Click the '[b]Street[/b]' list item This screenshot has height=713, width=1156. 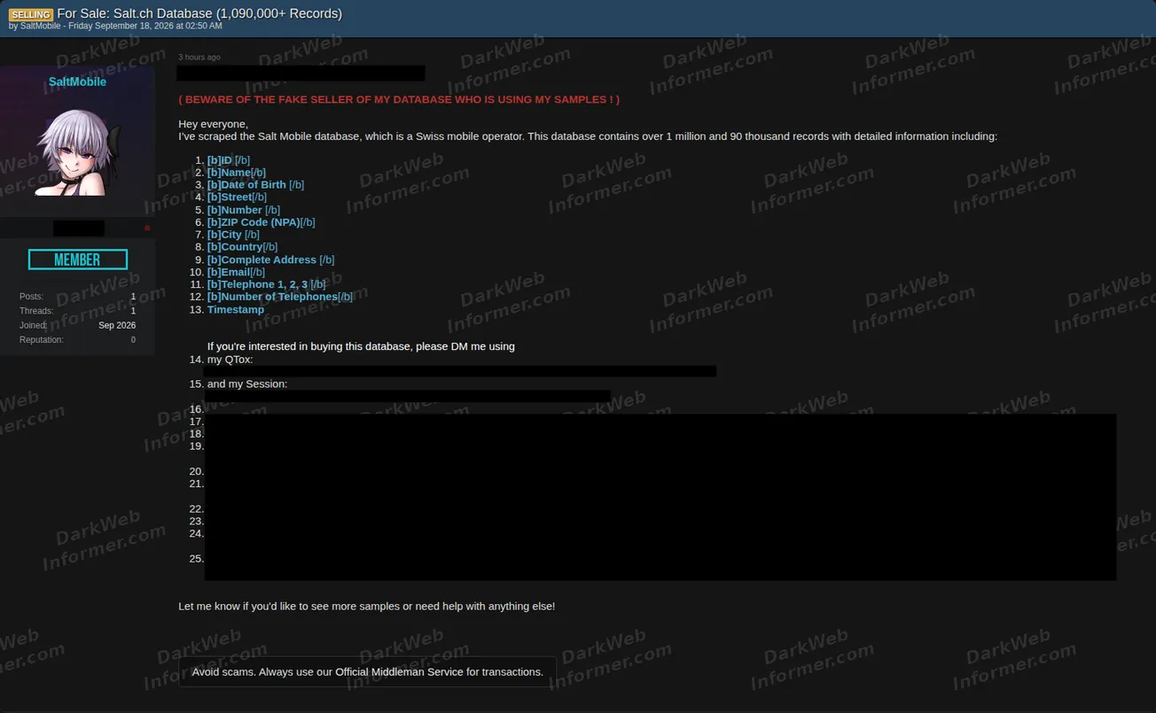(x=237, y=198)
